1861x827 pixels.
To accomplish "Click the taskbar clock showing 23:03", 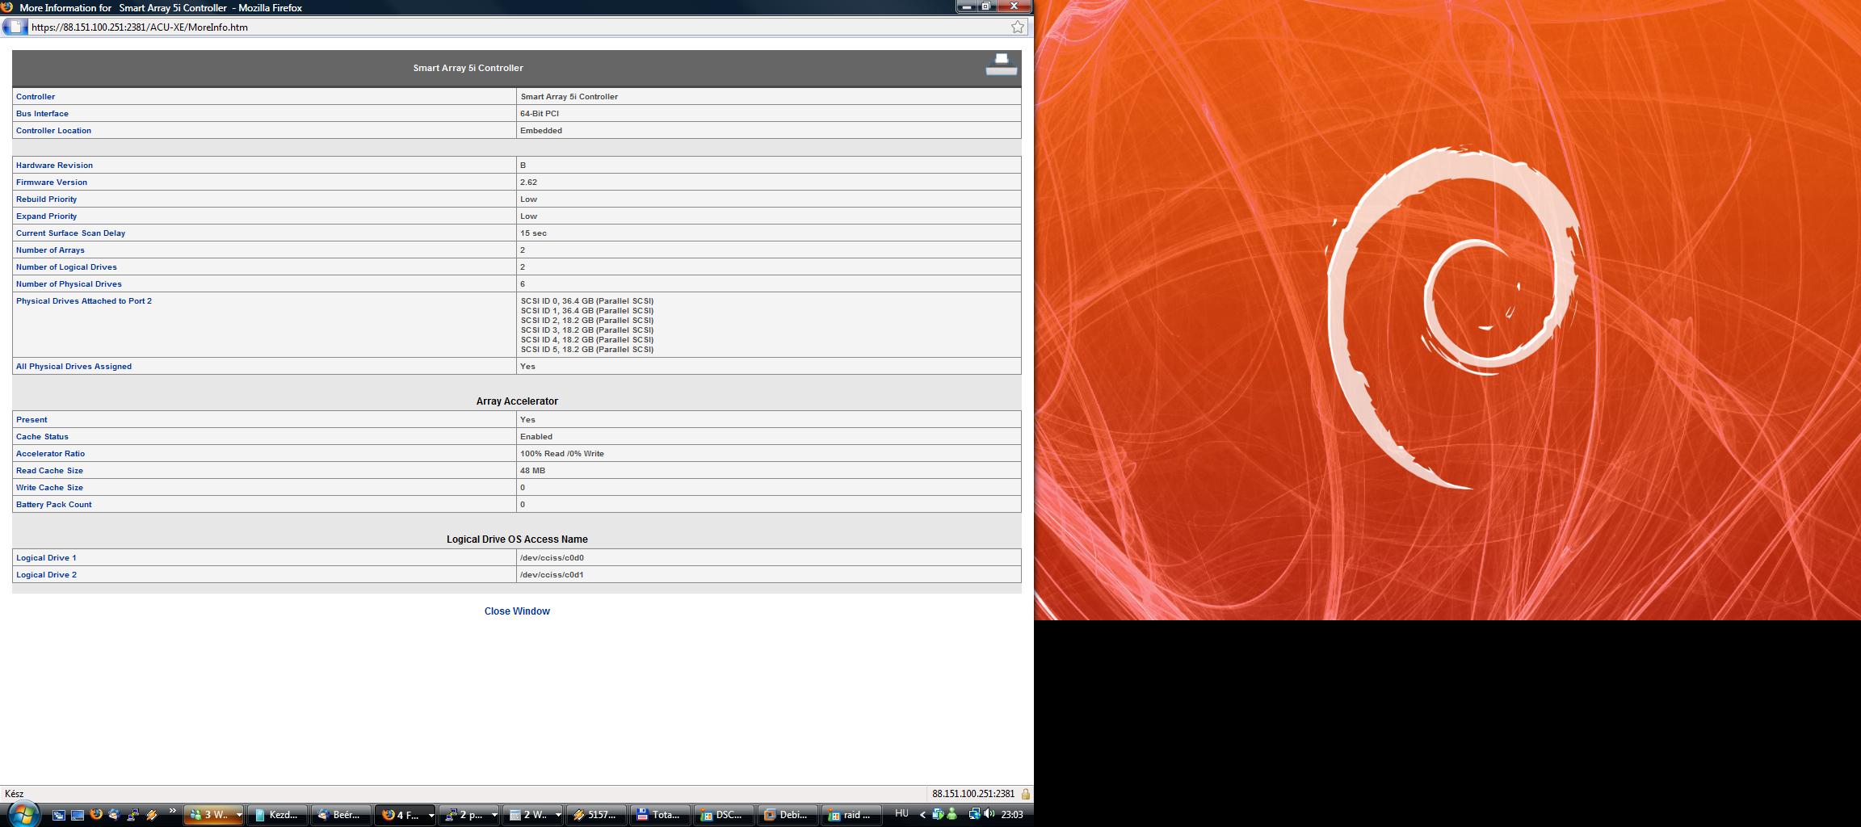I will coord(1012,815).
